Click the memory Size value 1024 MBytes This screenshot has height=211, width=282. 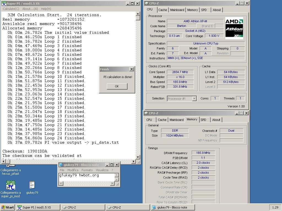175,135
